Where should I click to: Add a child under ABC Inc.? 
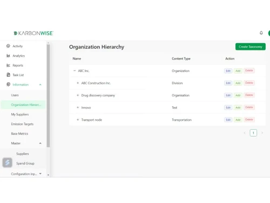[238, 71]
